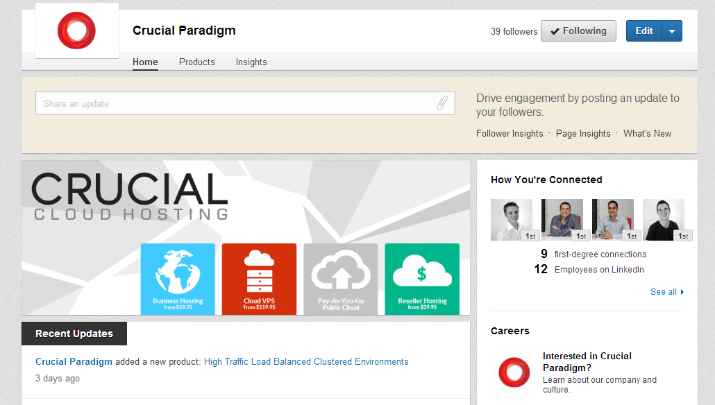The width and height of the screenshot is (715, 405).
Task: Open second connection's profile photo
Action: (562, 220)
